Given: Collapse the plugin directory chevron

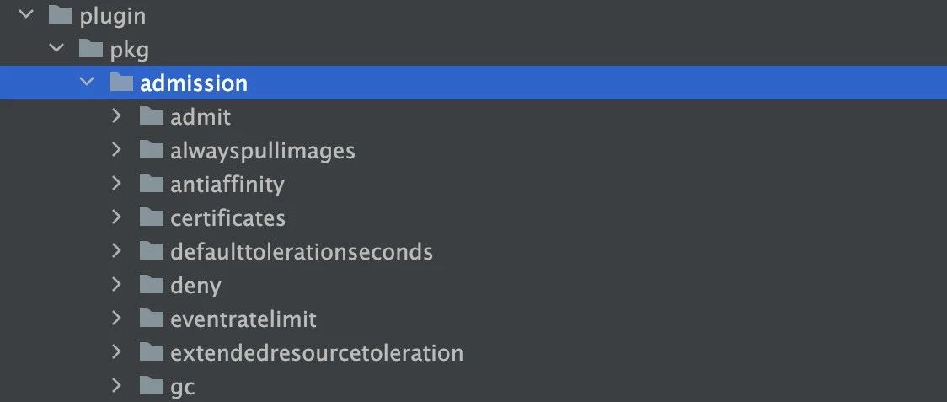Looking at the screenshot, I should [x=26, y=13].
